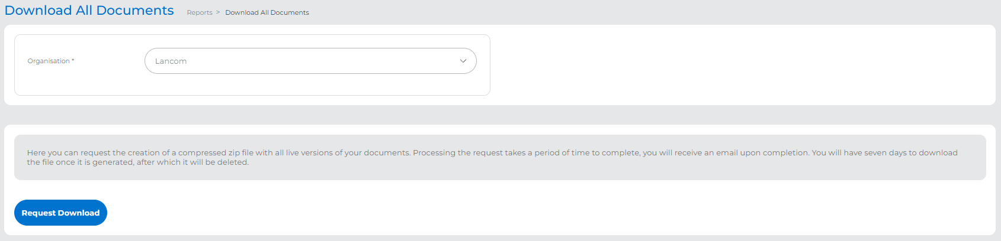Open the Organisation dropdown
This screenshot has width=1001, height=241.
[x=310, y=61]
